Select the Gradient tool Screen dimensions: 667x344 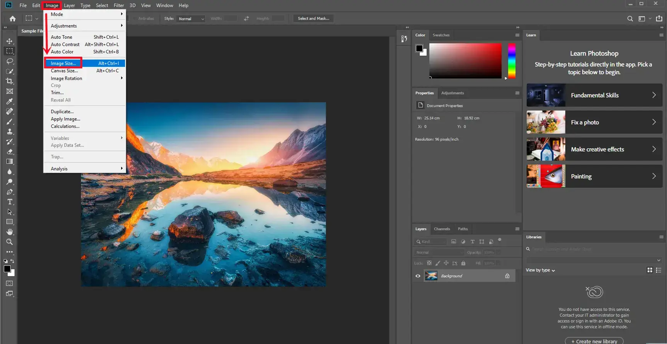(x=10, y=161)
